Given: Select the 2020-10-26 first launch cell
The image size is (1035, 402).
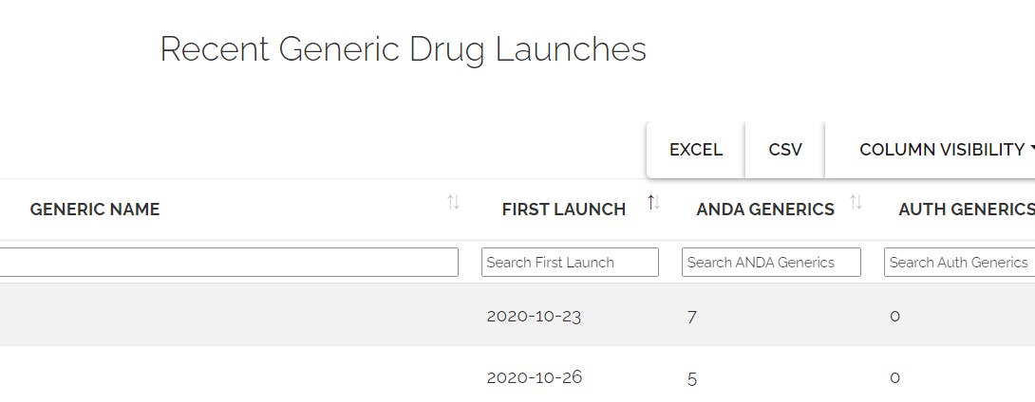Looking at the screenshot, I should [534, 377].
